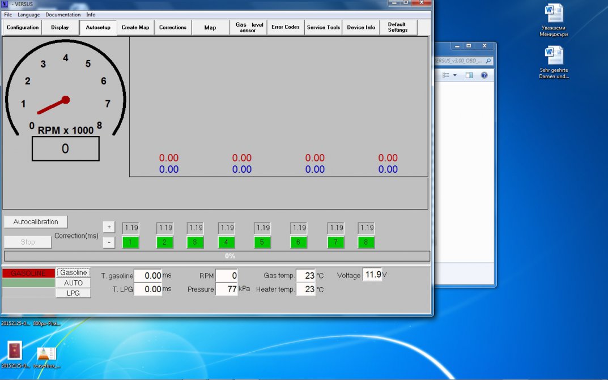Expand the view options dropdown arrow
608x380 pixels.
click(455, 75)
